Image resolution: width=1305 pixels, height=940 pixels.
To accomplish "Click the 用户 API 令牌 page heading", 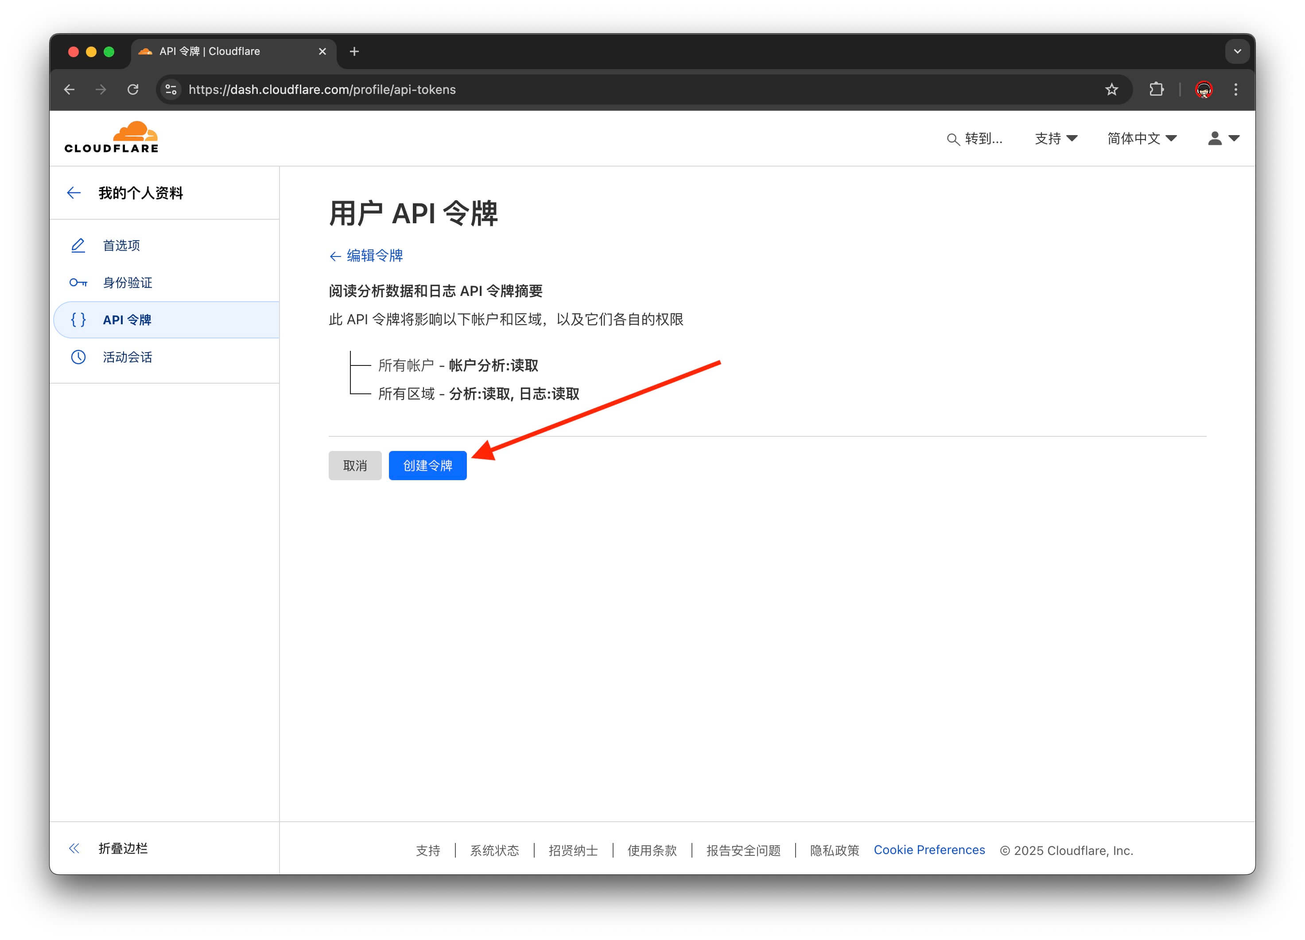I will (413, 214).
